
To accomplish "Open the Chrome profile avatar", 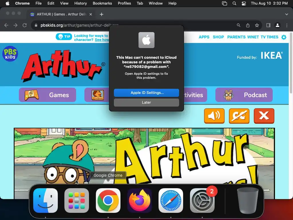I will coord(278,25).
